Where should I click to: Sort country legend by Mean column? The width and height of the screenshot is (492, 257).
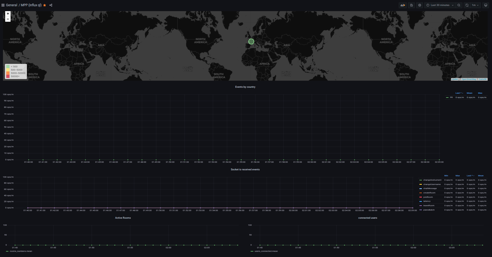pos(469,93)
